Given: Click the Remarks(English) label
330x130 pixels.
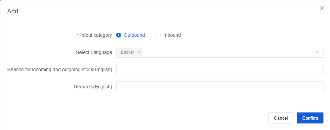Looking at the screenshot, I should (93, 87).
